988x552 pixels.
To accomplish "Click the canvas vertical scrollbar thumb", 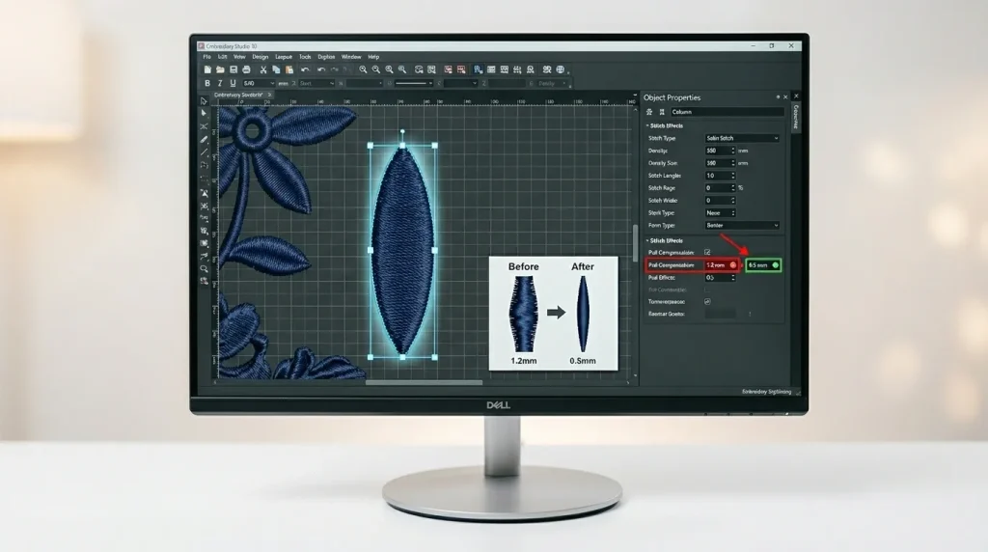I will (x=635, y=243).
